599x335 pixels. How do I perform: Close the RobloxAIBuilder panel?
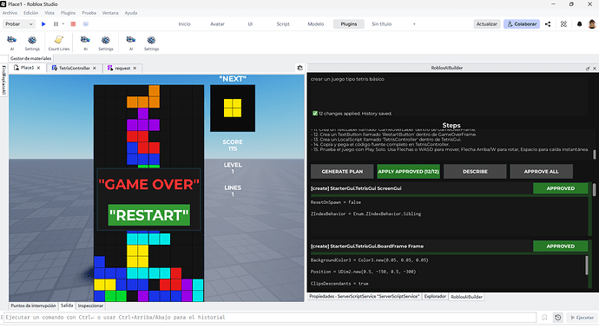click(x=595, y=69)
